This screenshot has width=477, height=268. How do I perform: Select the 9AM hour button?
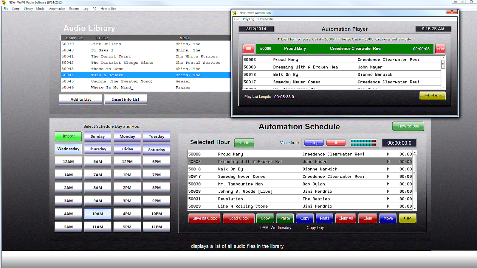coord(97,201)
